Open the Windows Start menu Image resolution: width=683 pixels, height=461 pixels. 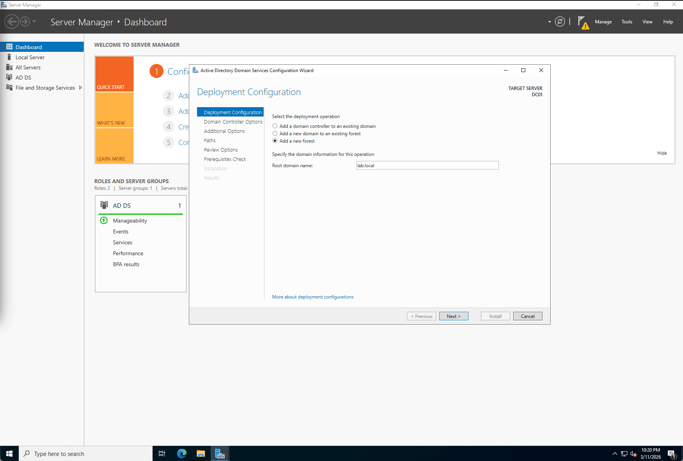coord(9,454)
